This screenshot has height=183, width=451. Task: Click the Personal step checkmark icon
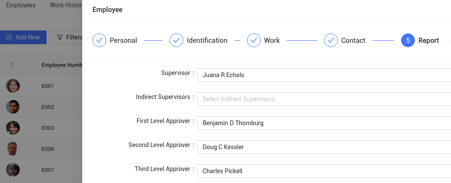99,40
